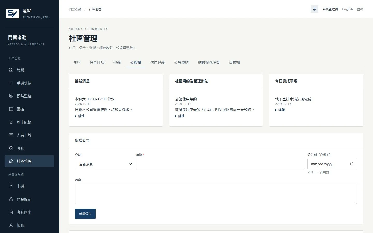Open 刷卡紀錄 in the sidebar
The image size is (373, 233).
click(x=30, y=122)
